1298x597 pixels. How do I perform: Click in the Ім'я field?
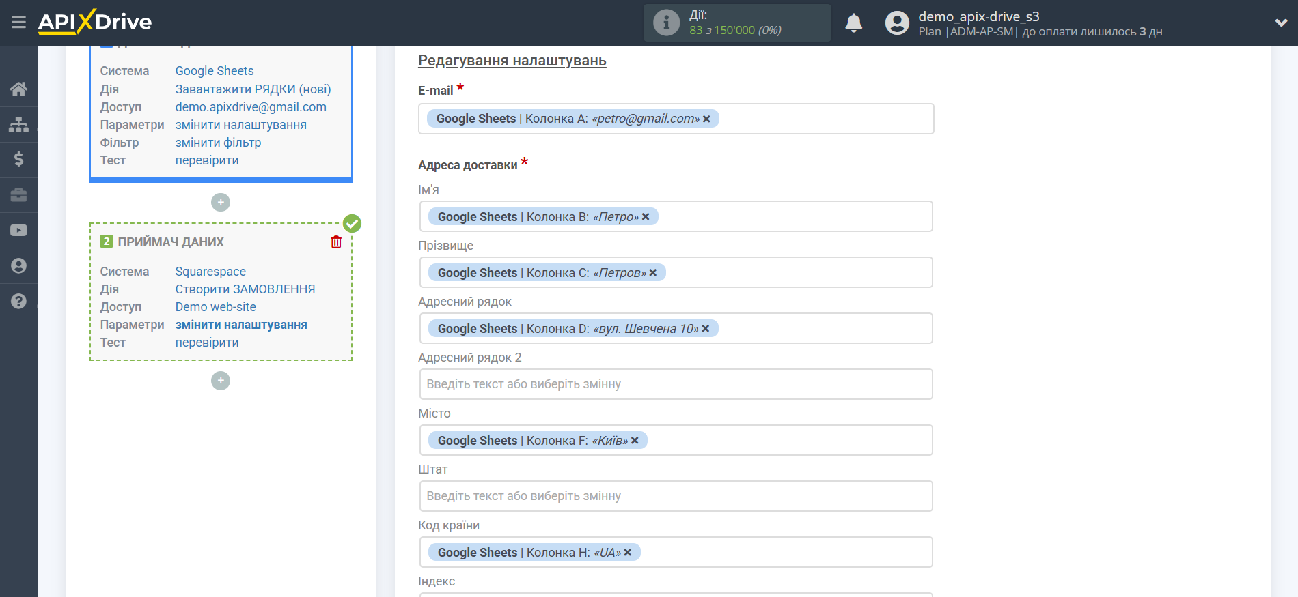(x=676, y=217)
